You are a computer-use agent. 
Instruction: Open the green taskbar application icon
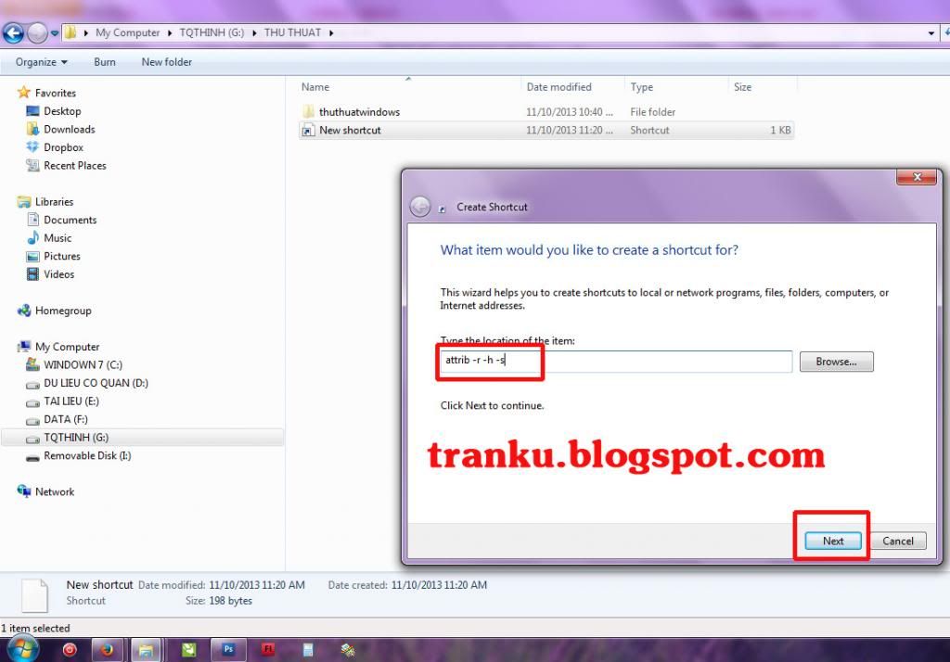189,650
